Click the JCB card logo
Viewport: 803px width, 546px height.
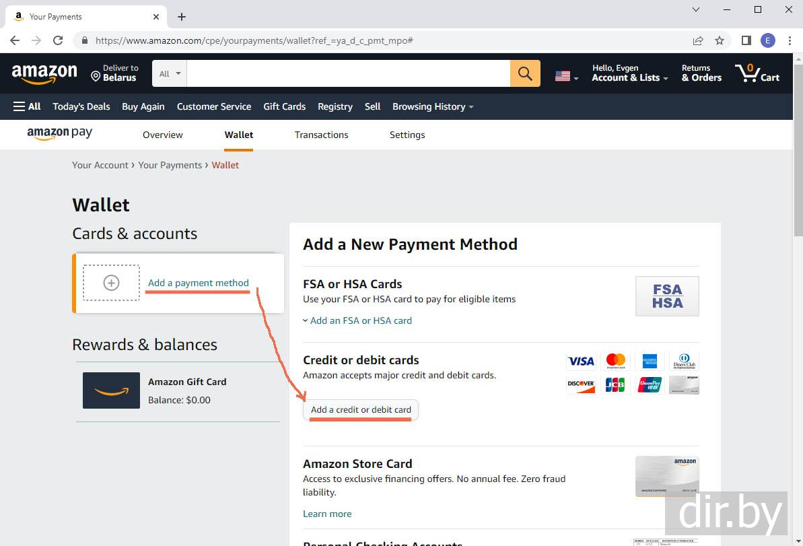[x=616, y=384]
